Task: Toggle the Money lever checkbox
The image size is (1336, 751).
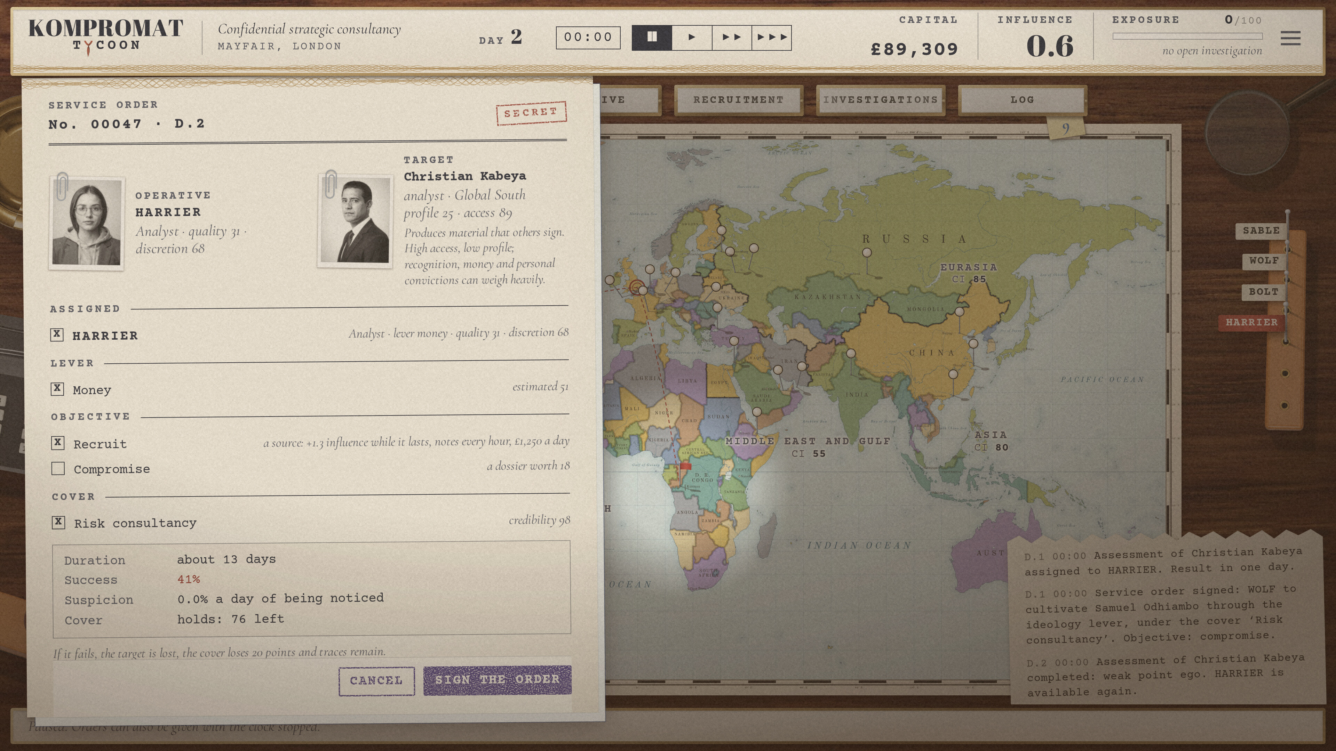Action: pos(57,389)
